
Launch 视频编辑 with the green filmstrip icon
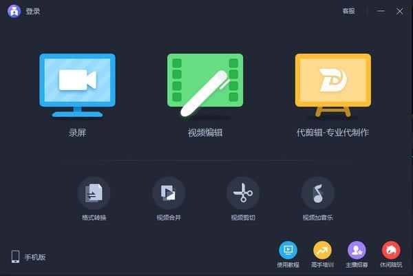click(205, 84)
